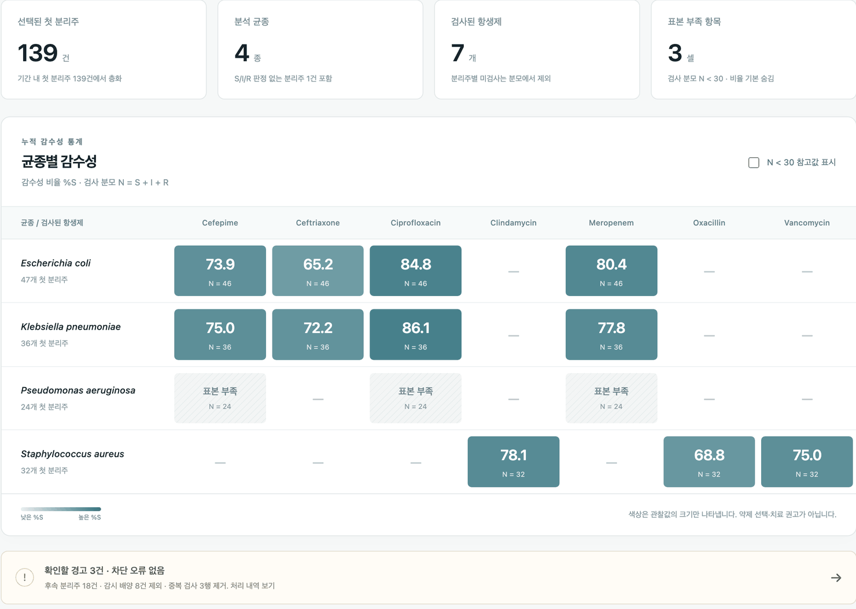The height and width of the screenshot is (609, 856).
Task: Click the 32개 첫 분리주 count text
Action: [x=45, y=470]
